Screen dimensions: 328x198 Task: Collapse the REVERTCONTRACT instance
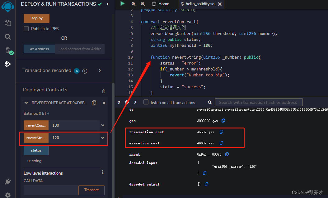pyautogui.click(x=26, y=103)
